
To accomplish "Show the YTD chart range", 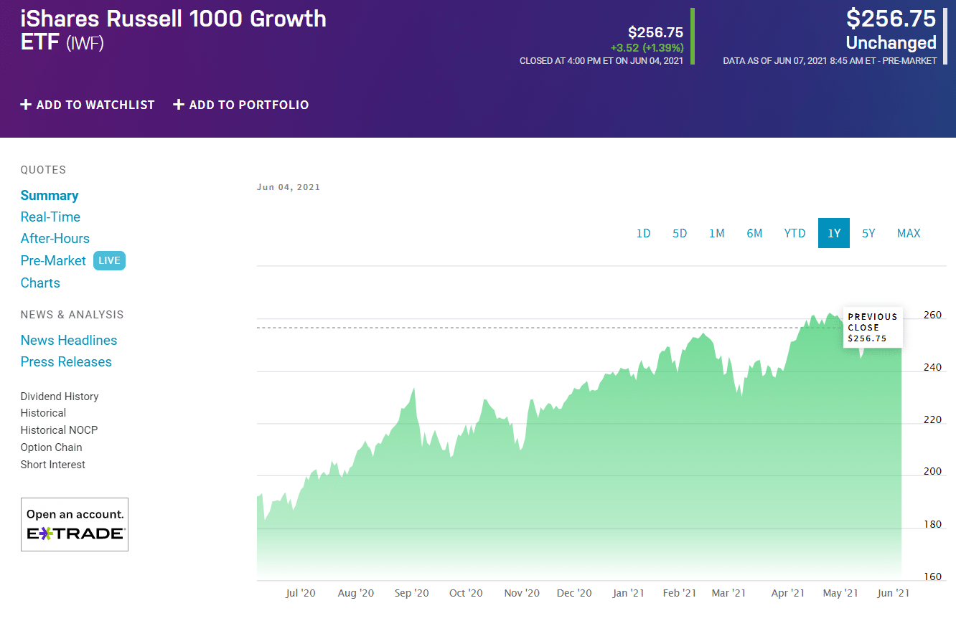I will (x=795, y=233).
